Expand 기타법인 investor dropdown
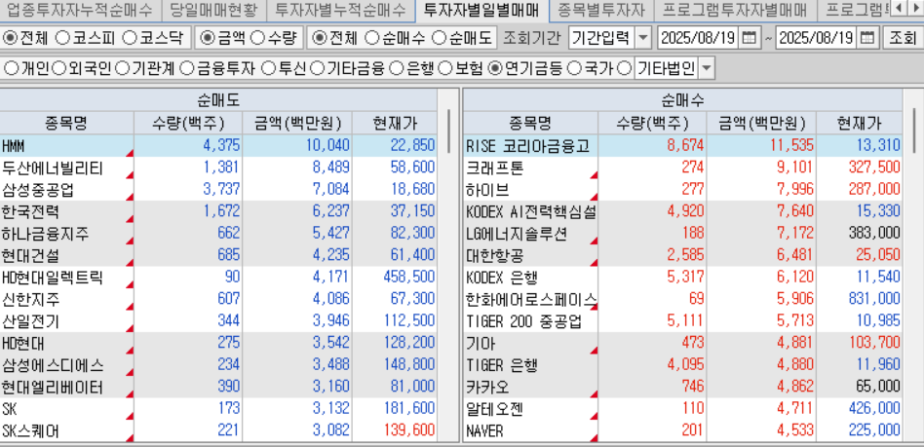The width and height of the screenshot is (924, 447). [x=707, y=69]
